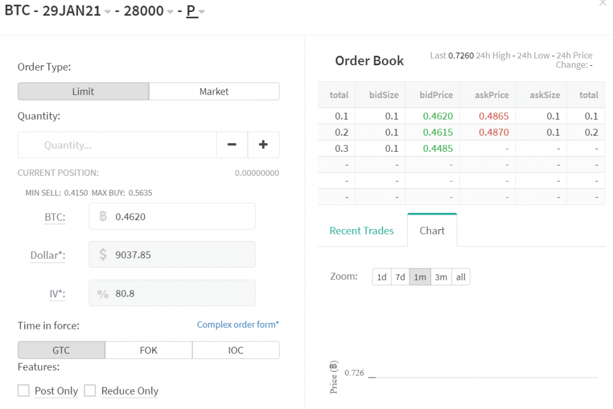Image resolution: width=613 pixels, height=409 pixels.
Task: Open the Complex order form link
Action: pos(238,325)
